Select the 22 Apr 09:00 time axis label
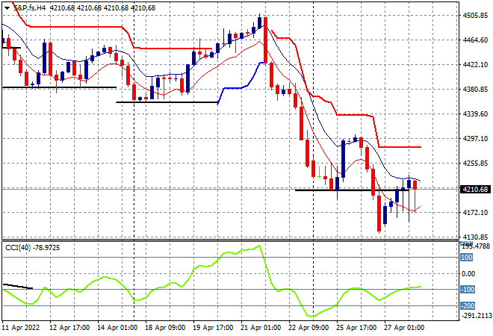 click(x=308, y=328)
